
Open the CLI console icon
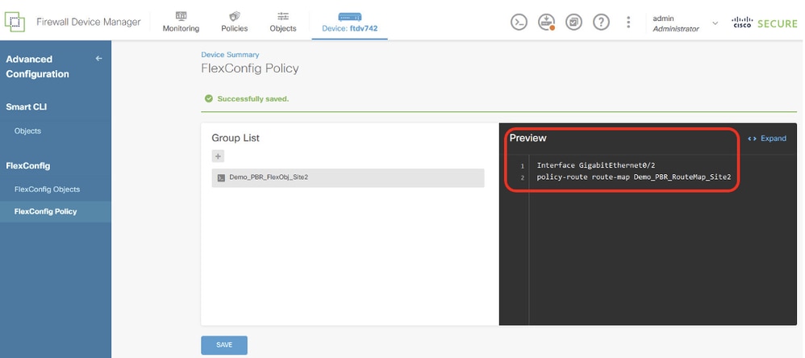[519, 22]
